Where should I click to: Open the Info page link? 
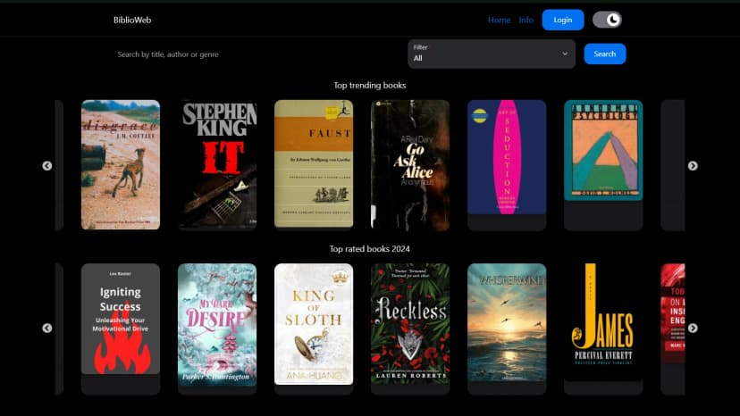pyautogui.click(x=526, y=20)
